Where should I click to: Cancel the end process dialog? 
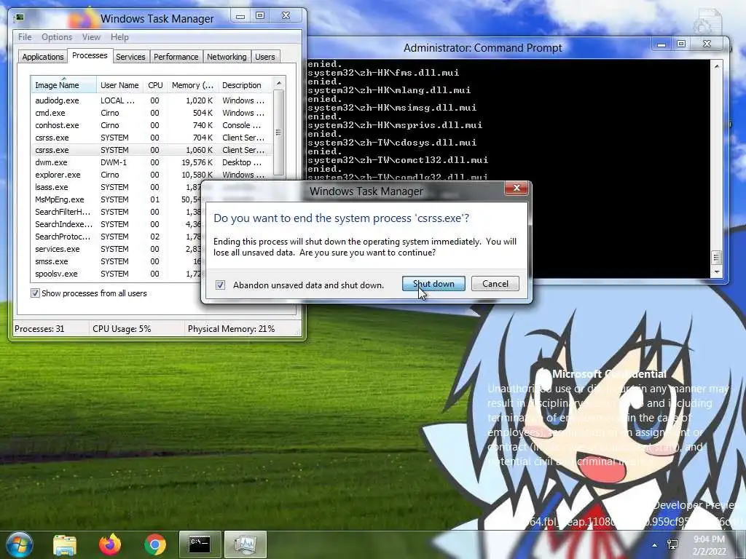[495, 284]
